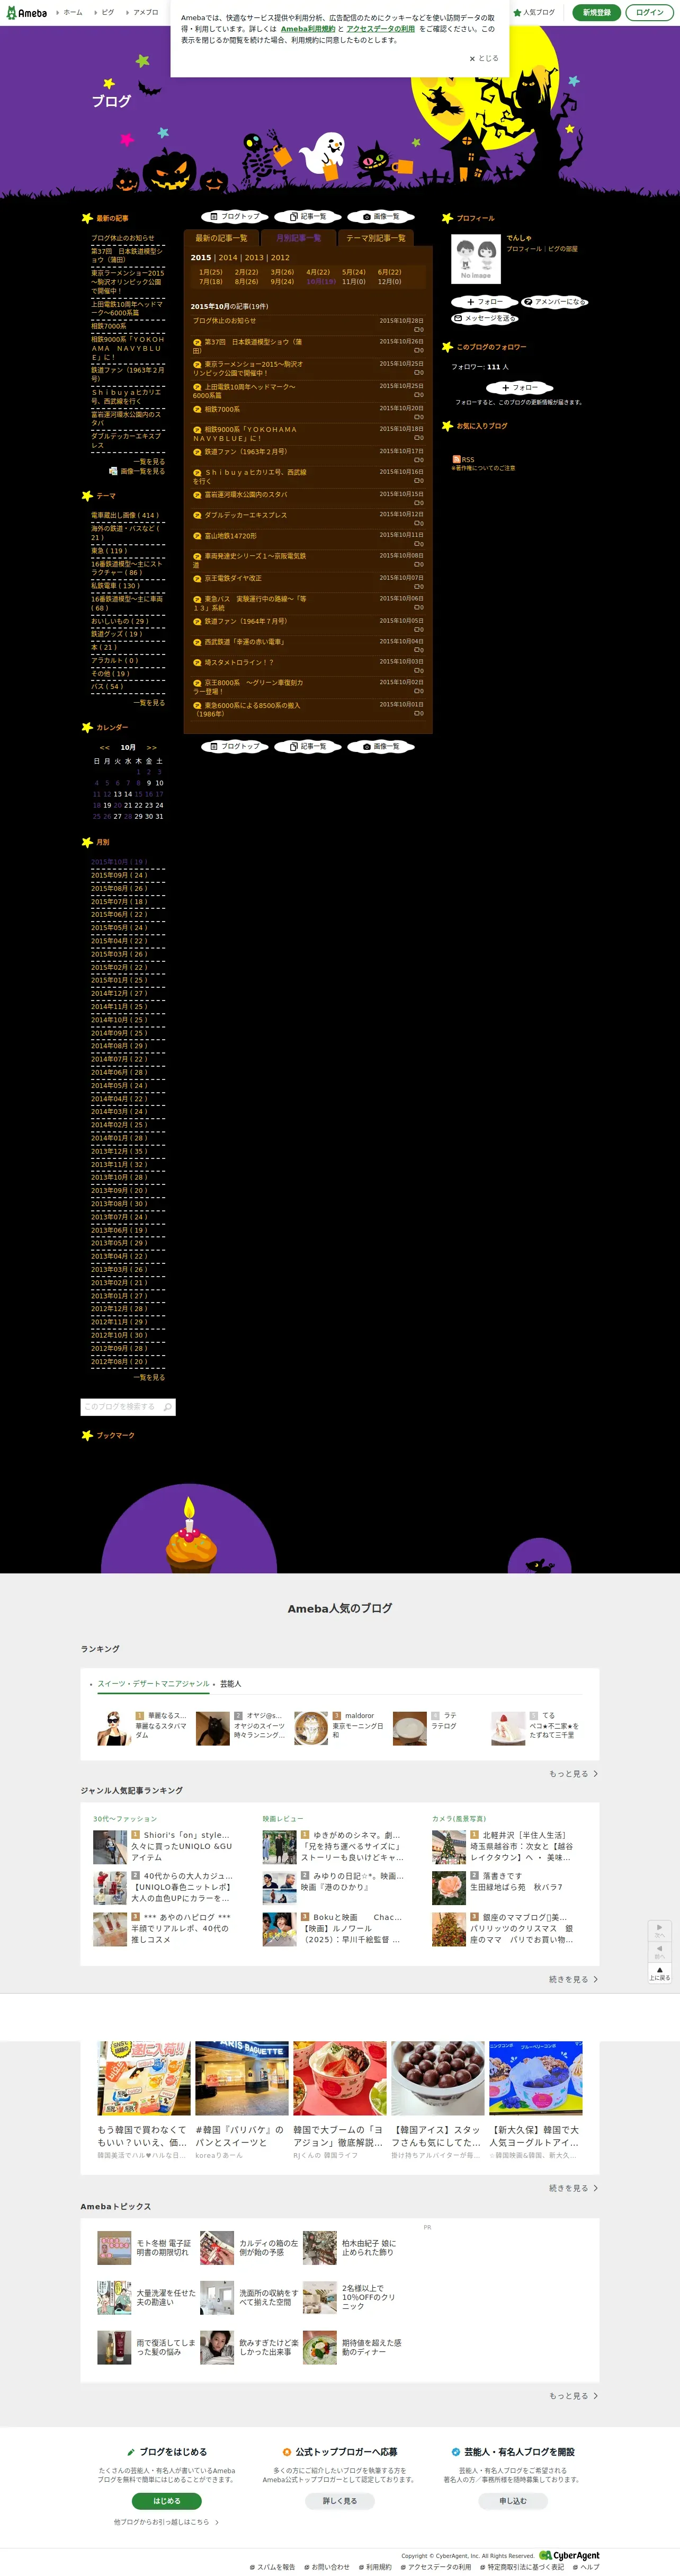Image resolution: width=680 pixels, height=2576 pixels.
Task: Click green はじめる button
Action: pyautogui.click(x=167, y=2501)
